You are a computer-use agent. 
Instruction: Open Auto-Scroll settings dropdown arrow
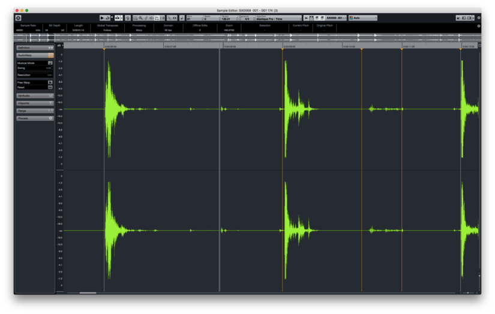[x=122, y=18]
